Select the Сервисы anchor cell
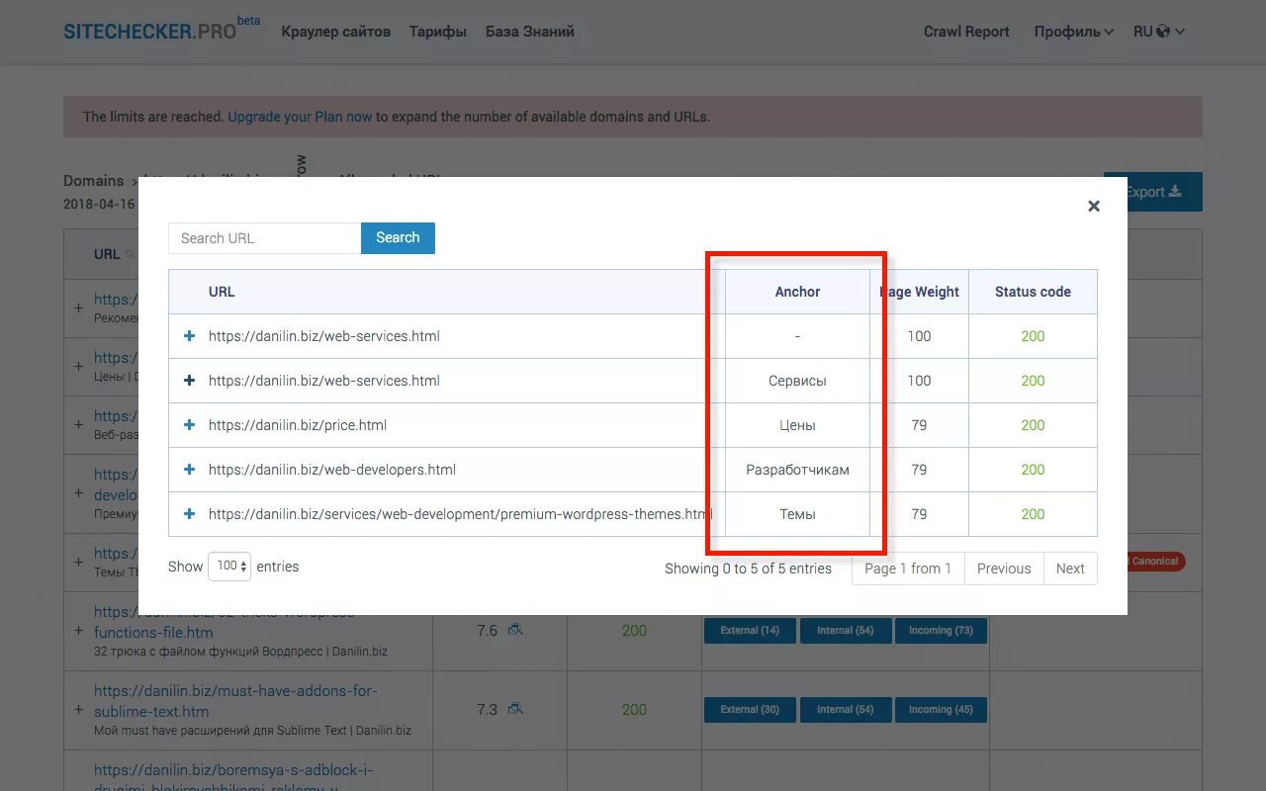This screenshot has width=1266, height=791. [x=797, y=381]
